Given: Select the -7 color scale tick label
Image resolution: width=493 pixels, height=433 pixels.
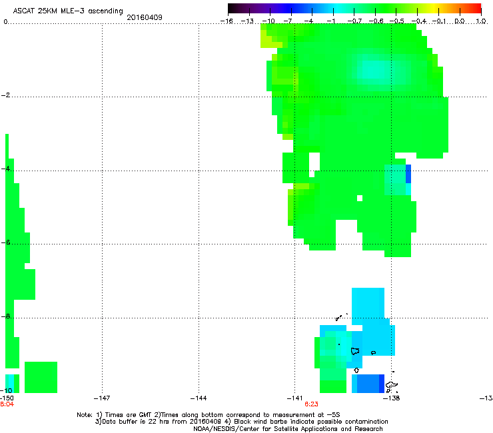Looking at the screenshot, I should tap(288, 21).
